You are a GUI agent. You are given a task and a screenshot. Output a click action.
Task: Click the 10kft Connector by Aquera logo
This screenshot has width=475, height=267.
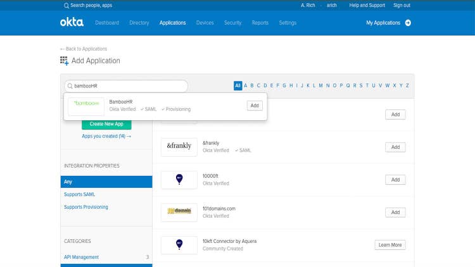[179, 245]
